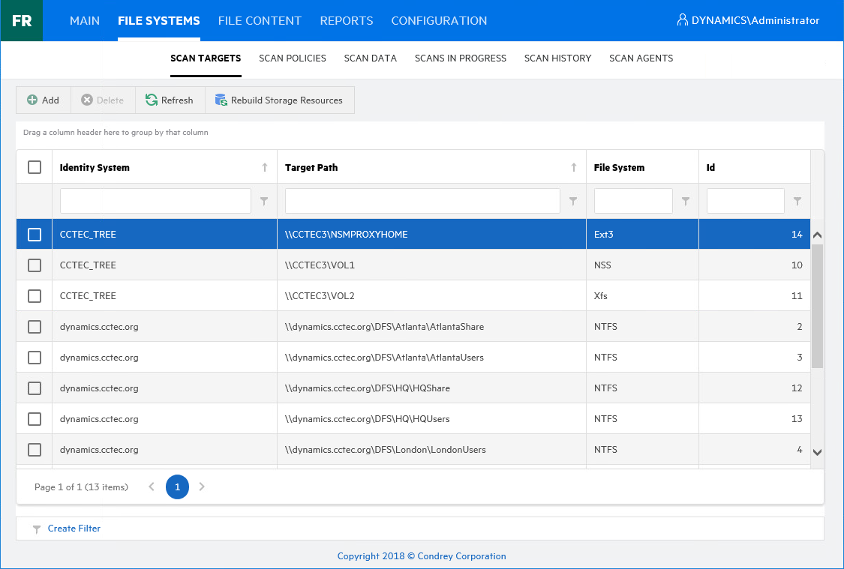Screen dimensions: 844x569
Task: Open the Condrey Corporation copyright link
Action: coord(422,556)
